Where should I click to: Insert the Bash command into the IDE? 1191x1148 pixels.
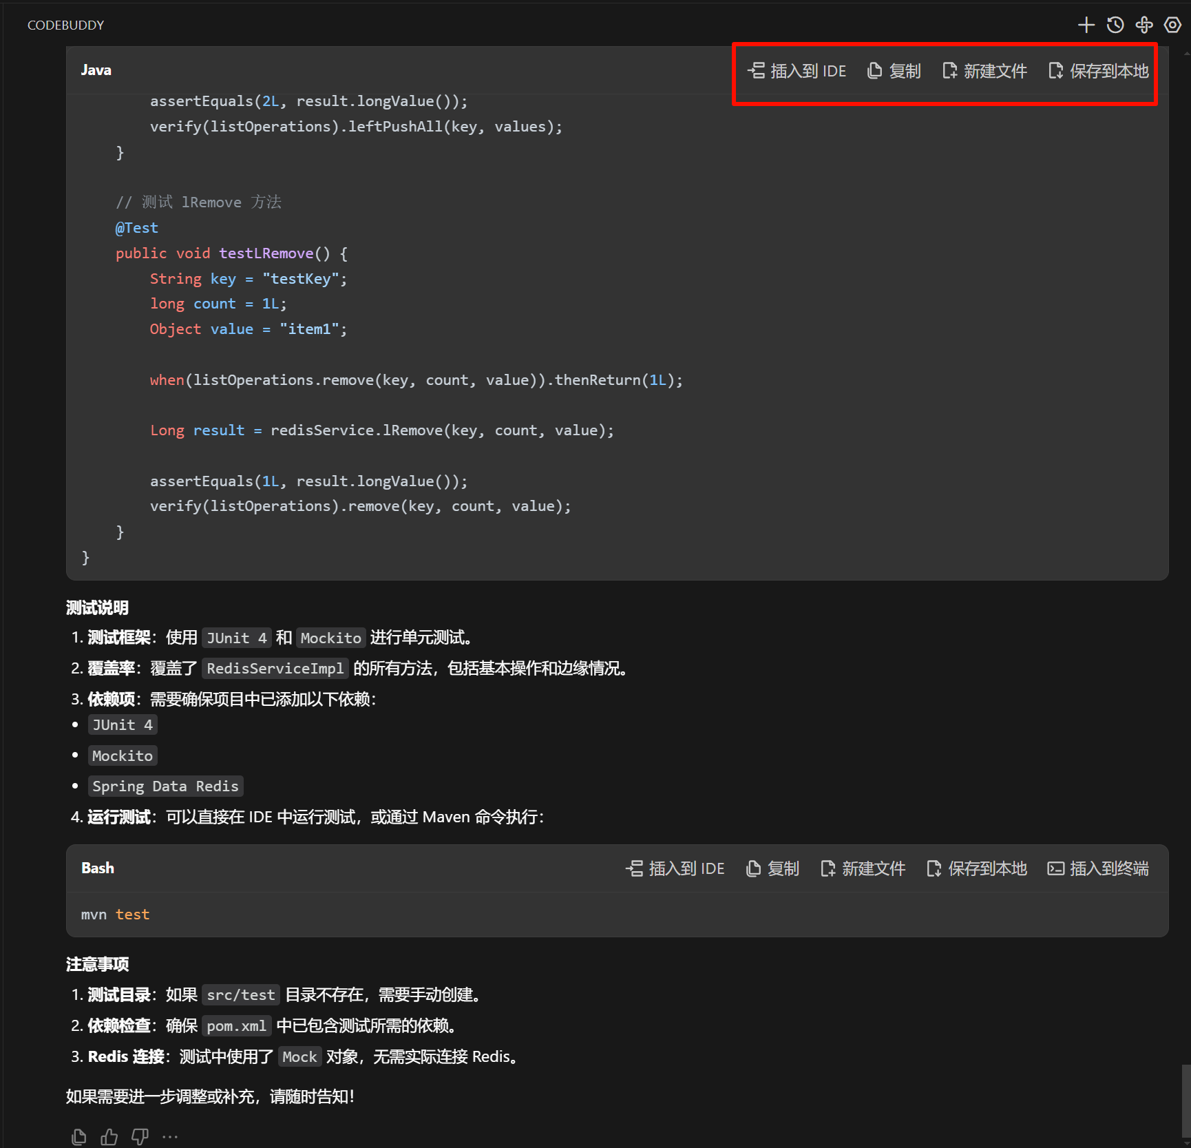tap(675, 868)
